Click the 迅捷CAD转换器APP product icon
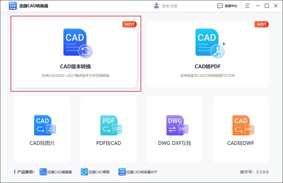This screenshot has height=183, width=283. tap(122, 172)
